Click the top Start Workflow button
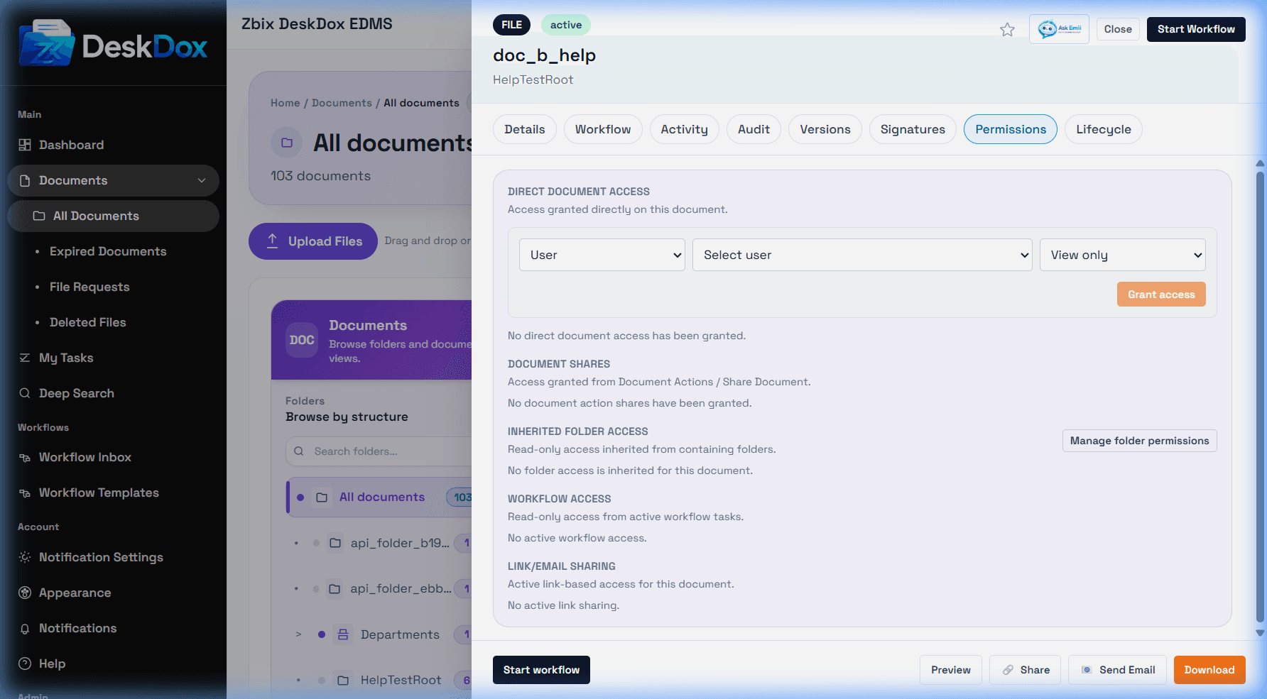The height and width of the screenshot is (699, 1267). [x=1196, y=29]
